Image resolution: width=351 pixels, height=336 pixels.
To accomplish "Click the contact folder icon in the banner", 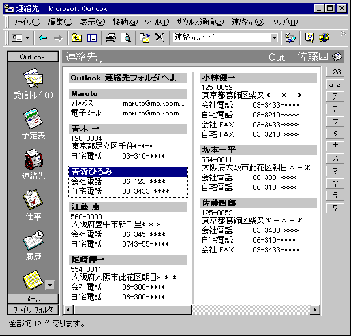I will click(x=337, y=57).
